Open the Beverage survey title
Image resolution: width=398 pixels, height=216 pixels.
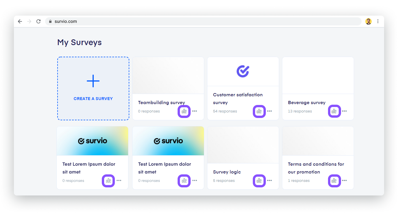tap(307, 103)
